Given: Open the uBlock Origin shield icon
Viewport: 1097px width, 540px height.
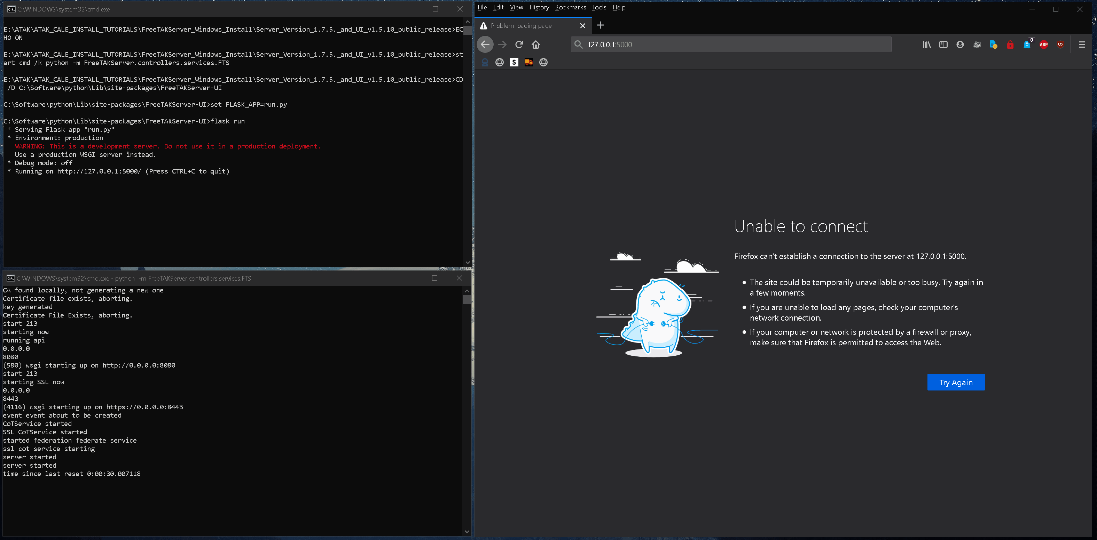Looking at the screenshot, I should 1060,45.
